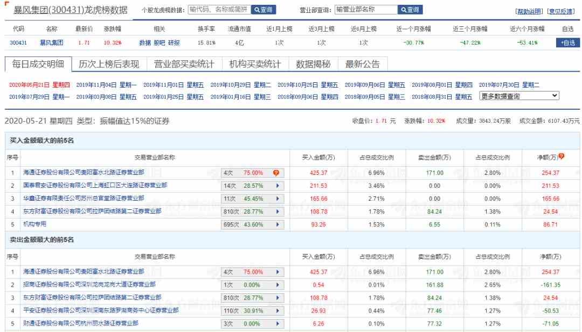The height and width of the screenshot is (332, 582).
Task: Click 查询 search button for 营业部 name lookup
Action: pos(410,10)
